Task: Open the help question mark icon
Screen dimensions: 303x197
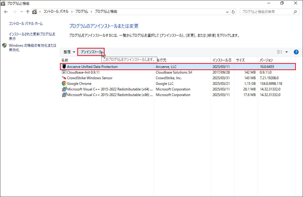Action: coord(296,52)
